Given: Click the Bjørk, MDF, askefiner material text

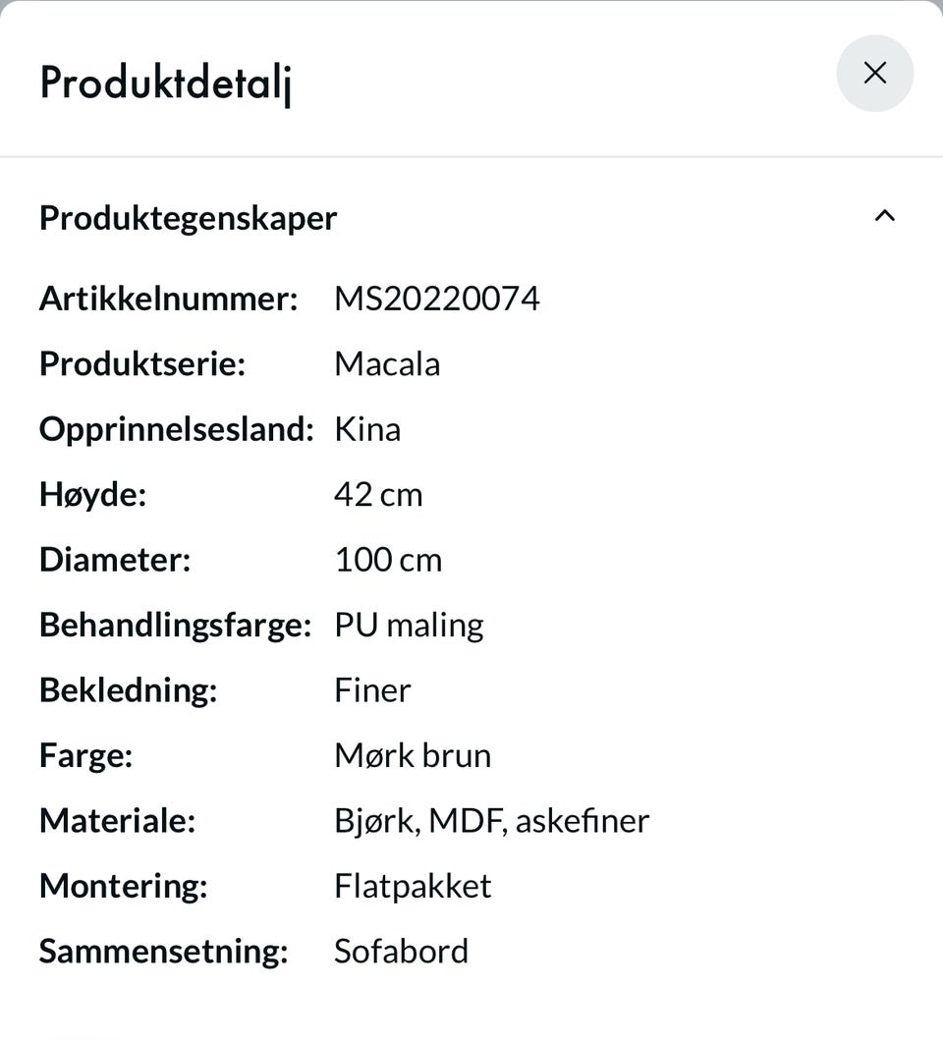Looking at the screenshot, I should click(x=491, y=821).
